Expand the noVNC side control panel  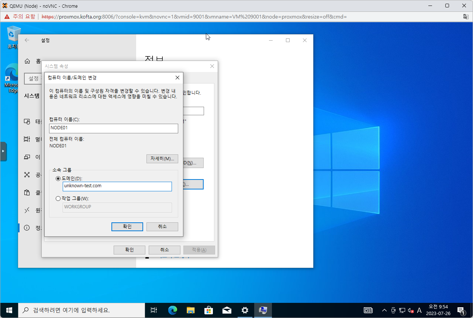point(3,151)
